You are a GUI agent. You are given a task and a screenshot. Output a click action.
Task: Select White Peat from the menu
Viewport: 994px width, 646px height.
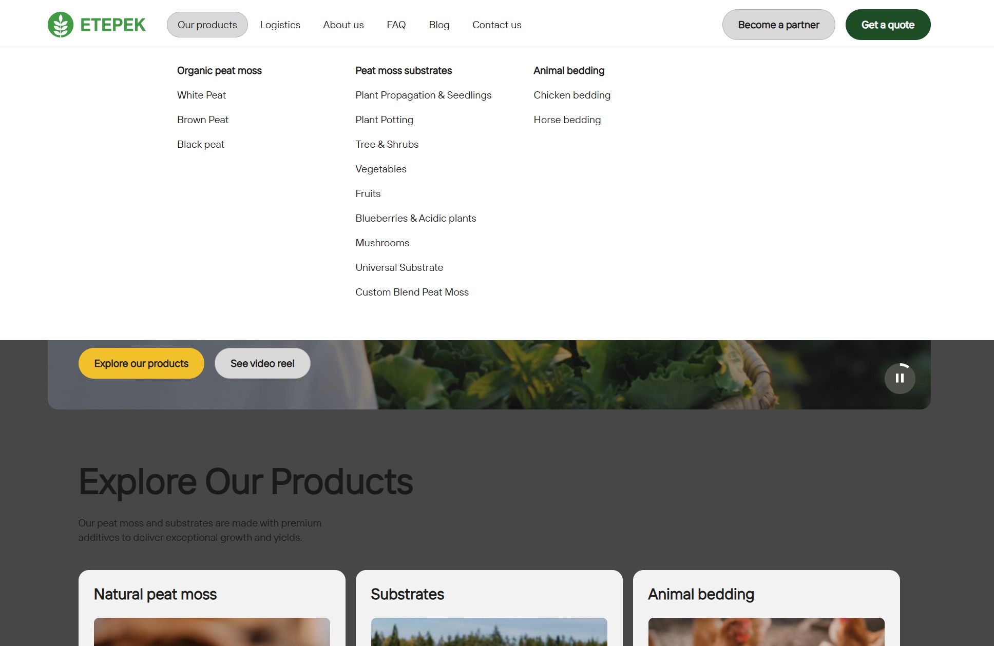click(201, 95)
